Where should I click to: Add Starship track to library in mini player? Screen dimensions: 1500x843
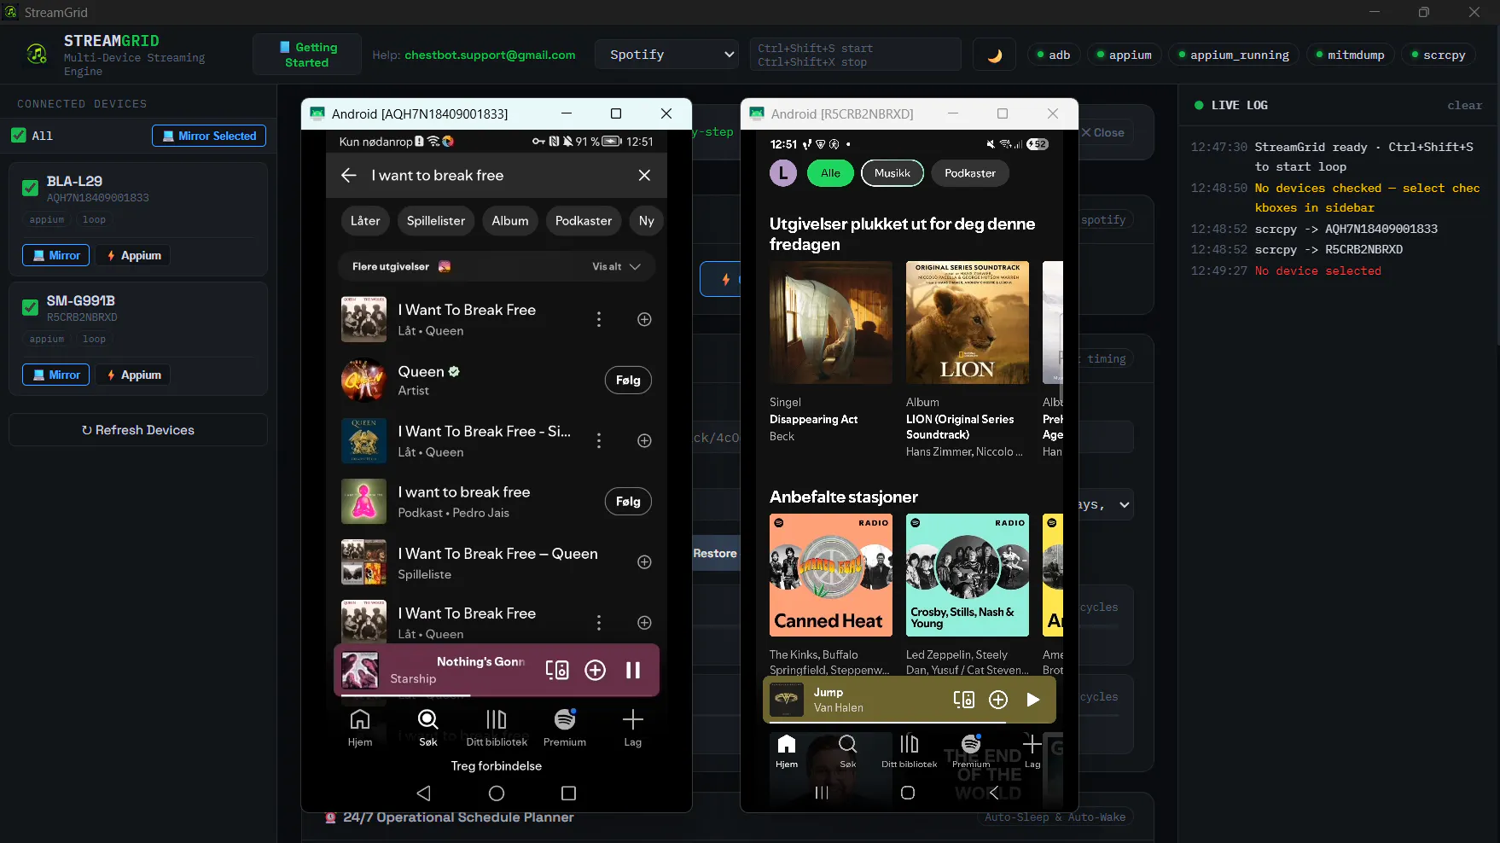click(x=595, y=671)
